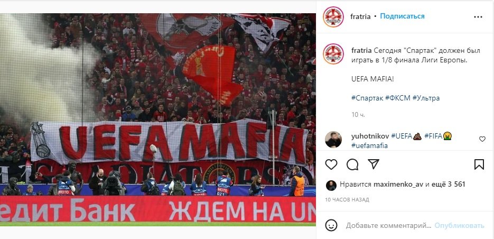Follow fratria via Подписаться link
Image resolution: width=494 pixels, height=239 pixels.
(402, 16)
